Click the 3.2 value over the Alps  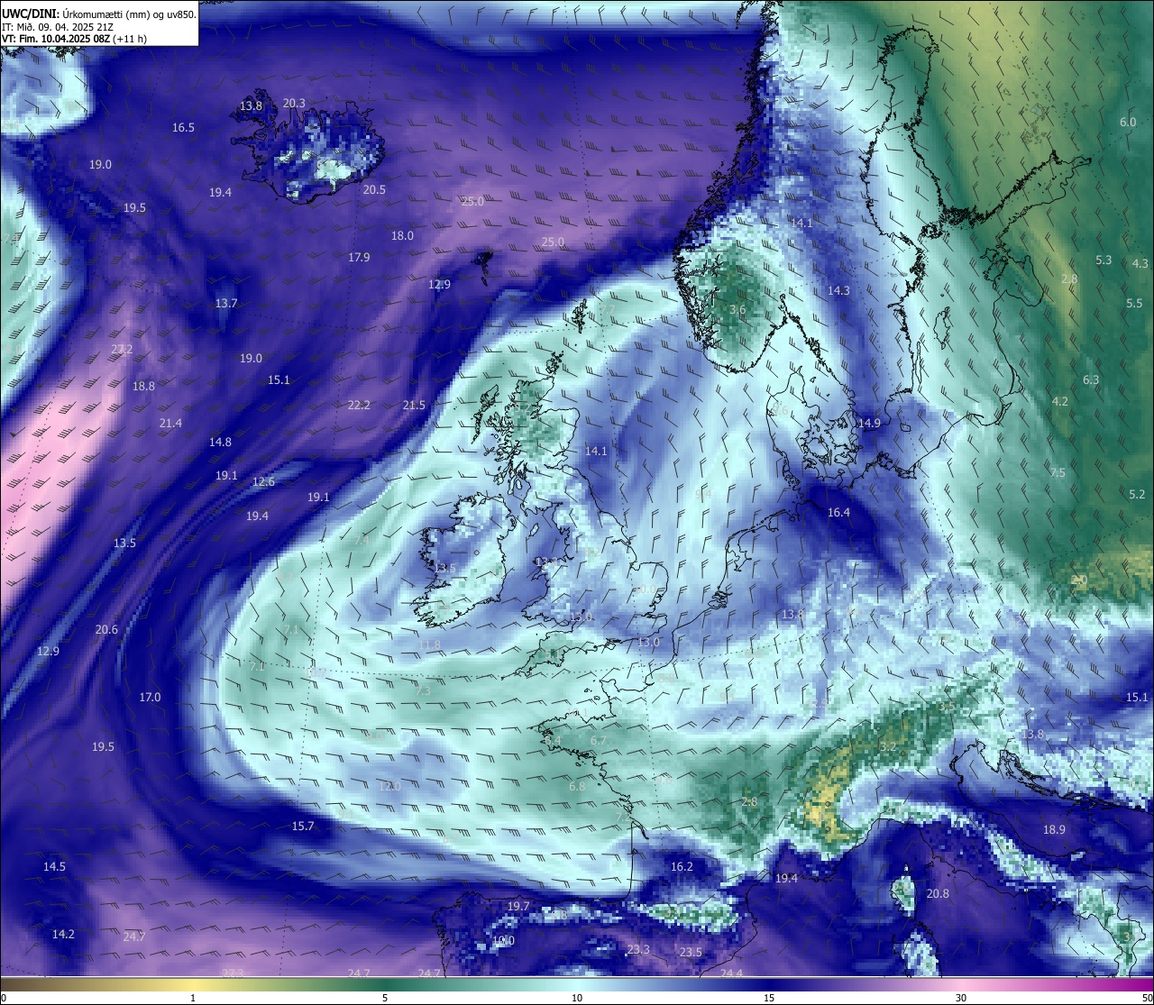(x=888, y=747)
